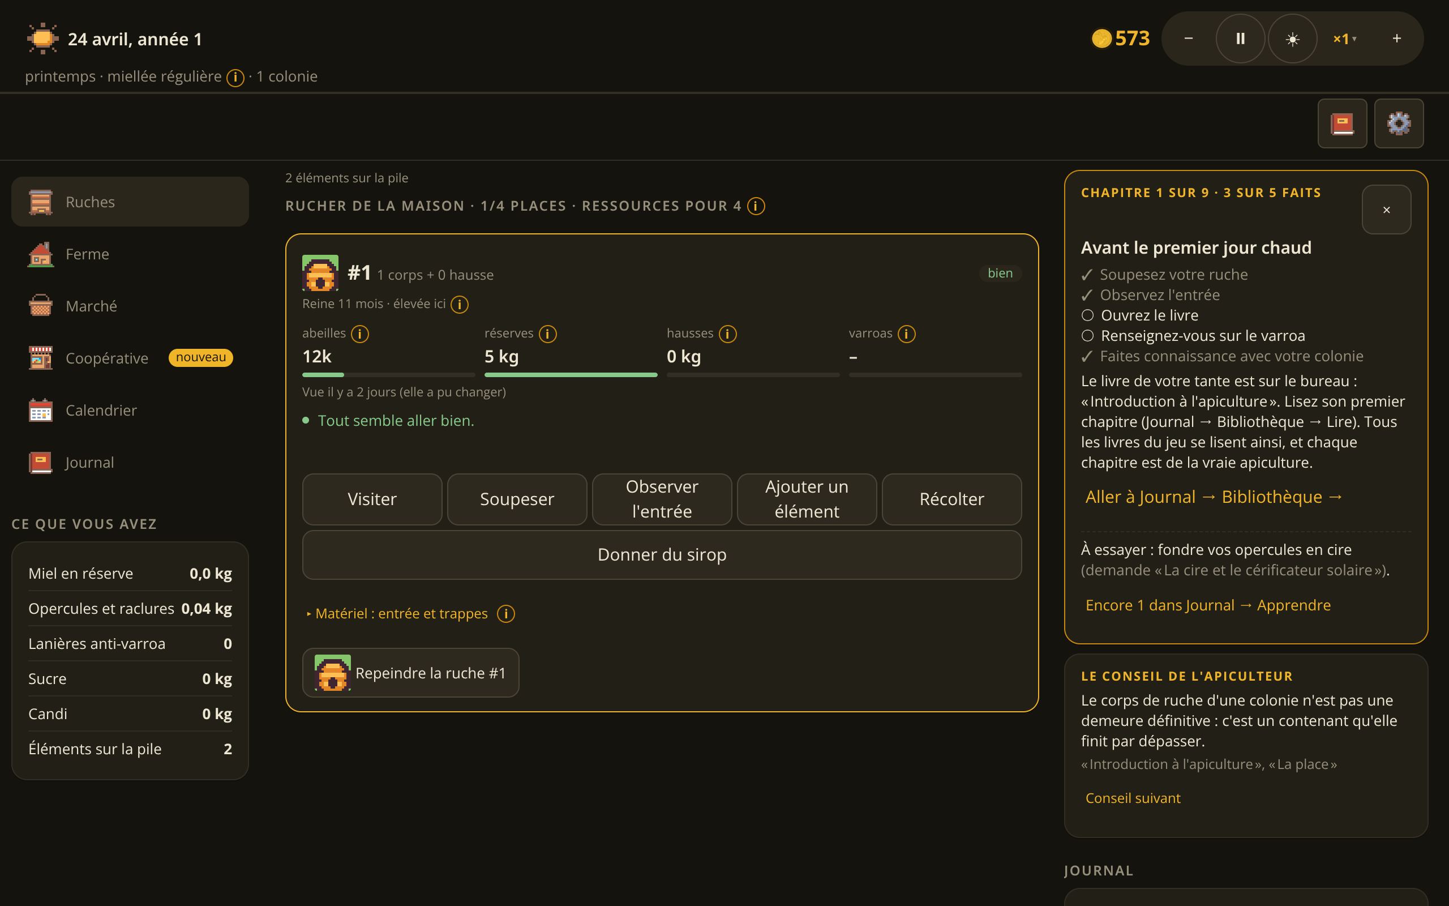Viewport: 1449px width, 906px height.
Task: Show info about the queen (Reine 11 mois)
Action: [x=459, y=305]
